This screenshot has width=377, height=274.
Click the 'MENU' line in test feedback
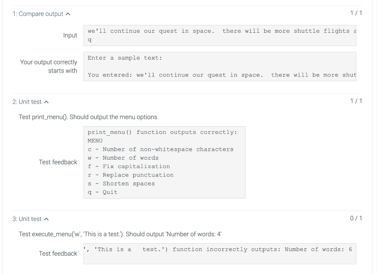coord(95,141)
